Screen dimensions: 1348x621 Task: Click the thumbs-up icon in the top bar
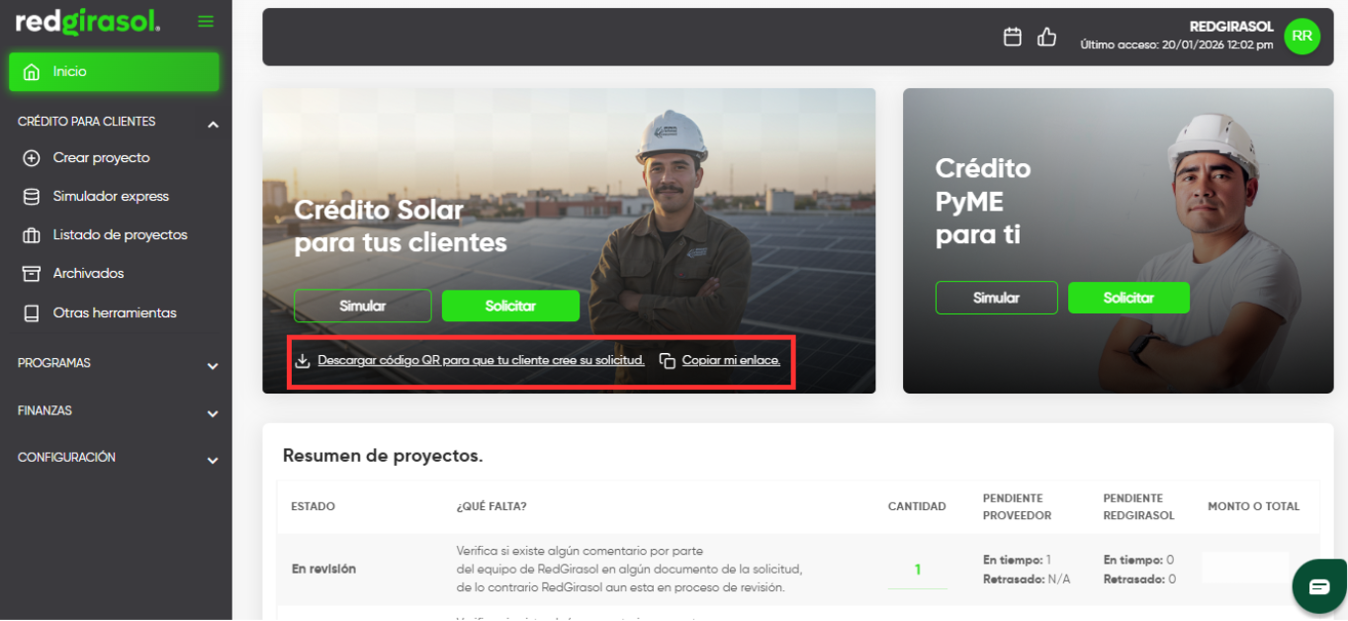pyautogui.click(x=1046, y=37)
